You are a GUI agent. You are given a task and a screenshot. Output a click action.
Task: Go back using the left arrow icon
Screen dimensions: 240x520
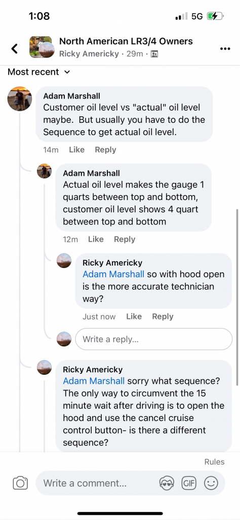point(14,48)
